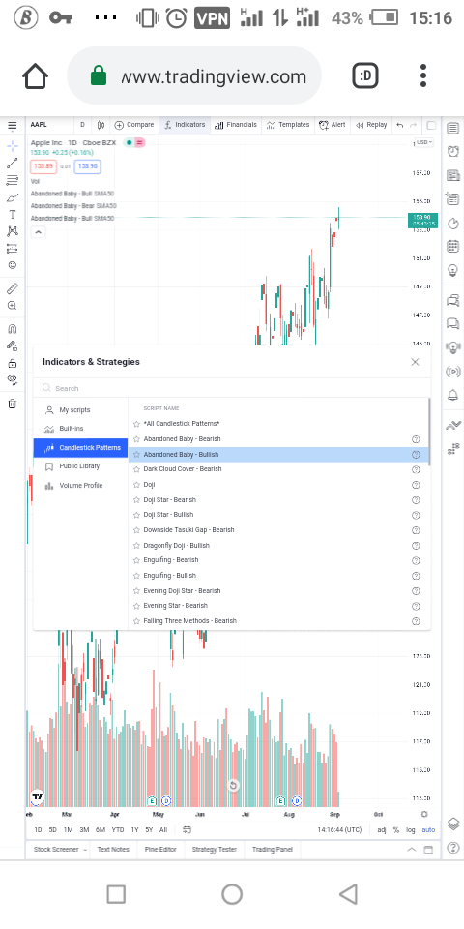464x929 pixels.
Task: Select the YTD time range
Action: pyautogui.click(x=118, y=830)
